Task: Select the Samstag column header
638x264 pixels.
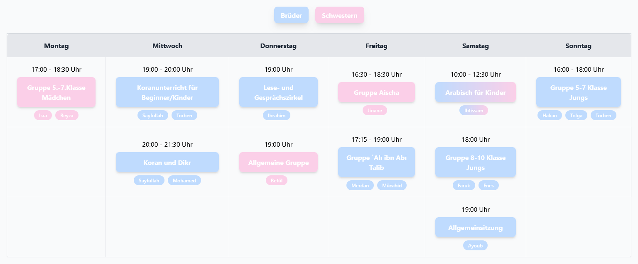Action: pos(476,46)
